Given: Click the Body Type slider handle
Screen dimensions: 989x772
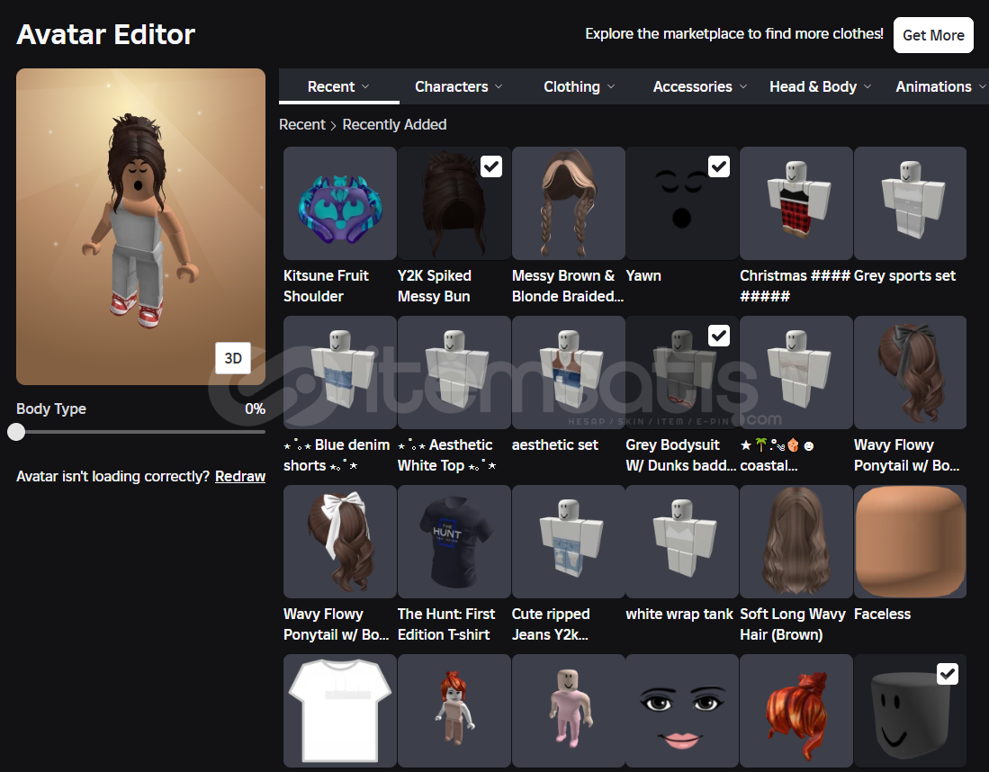Looking at the screenshot, I should tap(16, 432).
